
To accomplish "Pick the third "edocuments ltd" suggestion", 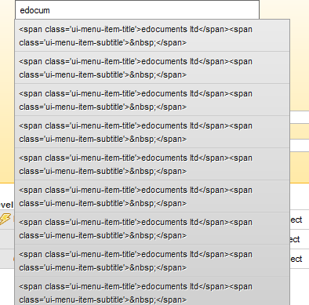I will (x=152, y=100).
